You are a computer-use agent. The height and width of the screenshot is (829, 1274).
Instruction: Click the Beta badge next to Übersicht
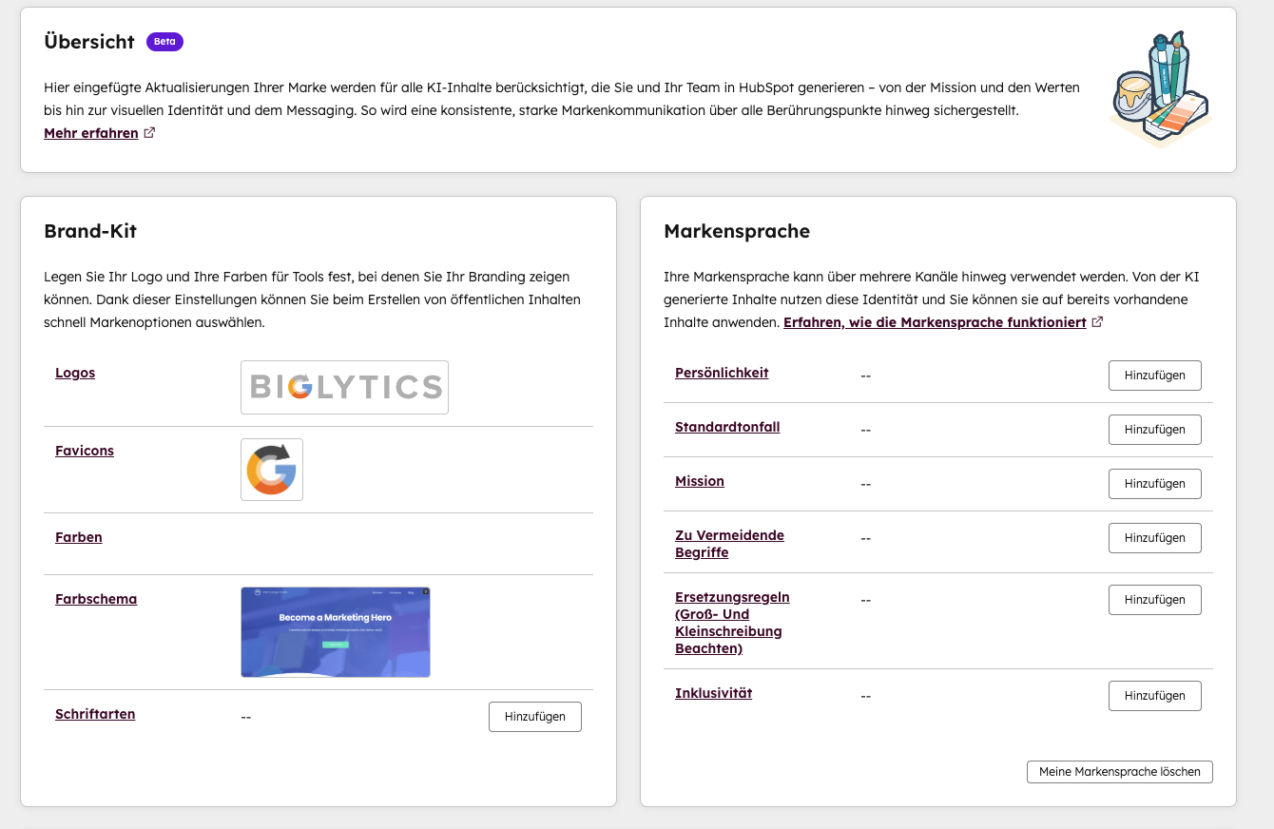[x=164, y=42]
